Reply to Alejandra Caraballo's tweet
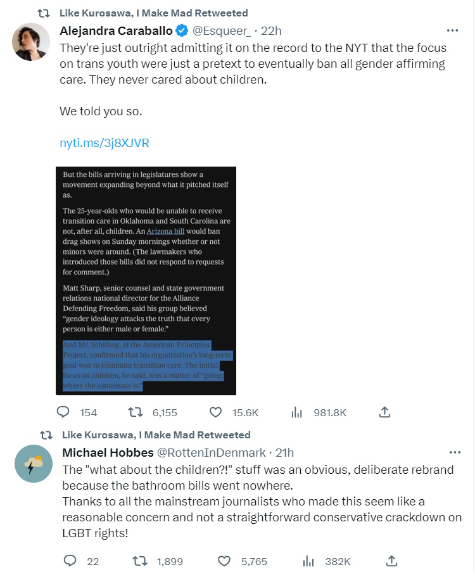 tap(63, 412)
